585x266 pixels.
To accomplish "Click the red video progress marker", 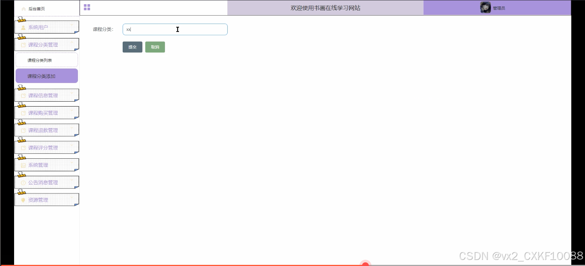I will [365, 264].
